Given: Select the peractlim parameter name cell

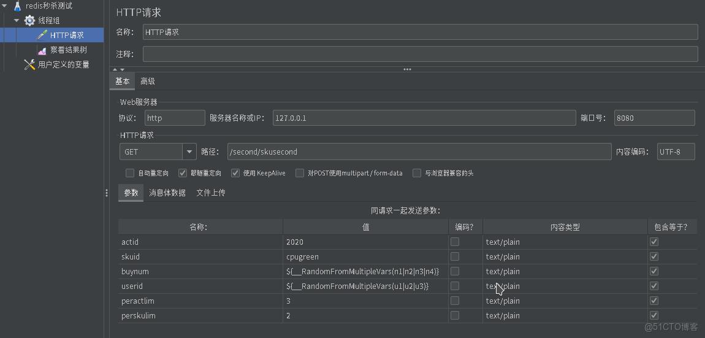Looking at the screenshot, I should point(200,301).
